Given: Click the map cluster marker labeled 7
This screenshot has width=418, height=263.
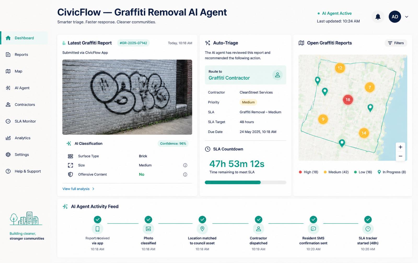Looking at the screenshot, I should coord(370,87).
